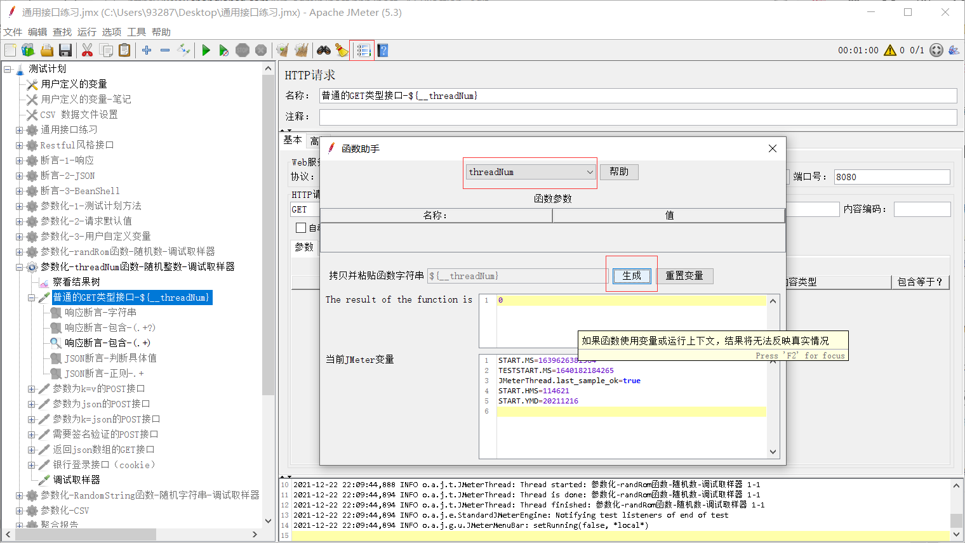Viewport: 965px width, 543px height.
Task: Expand the 断言-1-响应 node
Action: [19, 160]
